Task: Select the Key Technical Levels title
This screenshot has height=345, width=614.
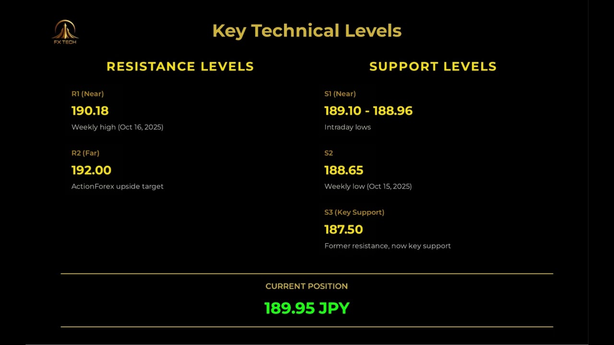Action: pos(307,31)
